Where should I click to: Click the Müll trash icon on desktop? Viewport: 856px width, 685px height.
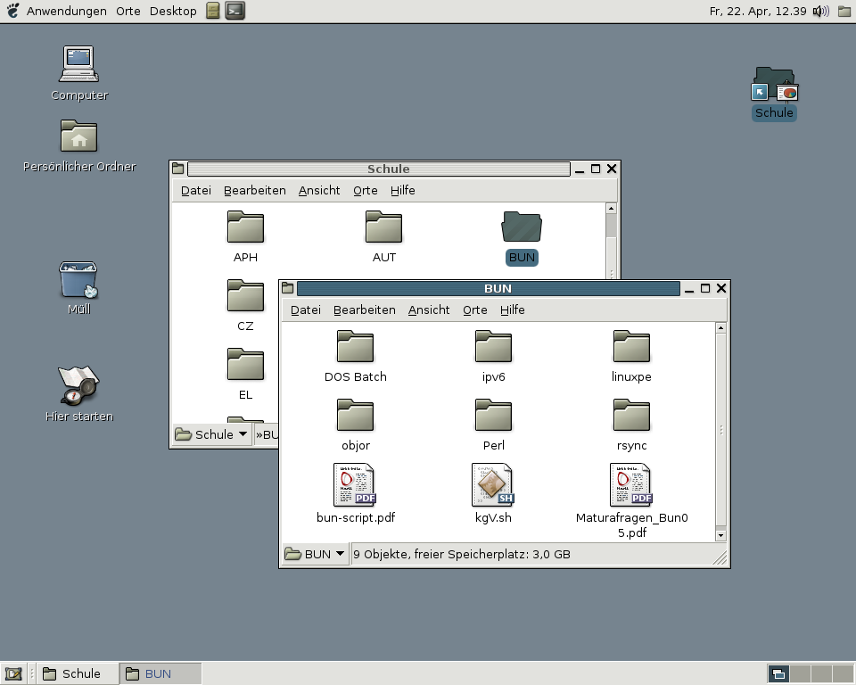coord(78,279)
